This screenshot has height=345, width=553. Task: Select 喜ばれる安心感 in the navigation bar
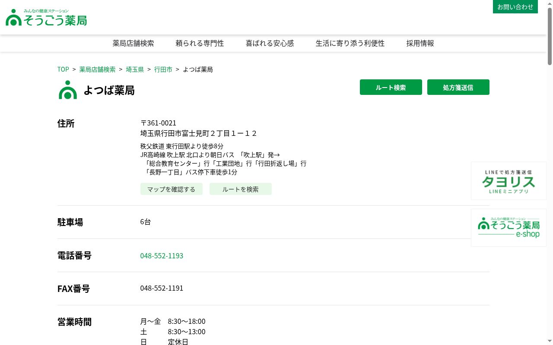click(270, 43)
